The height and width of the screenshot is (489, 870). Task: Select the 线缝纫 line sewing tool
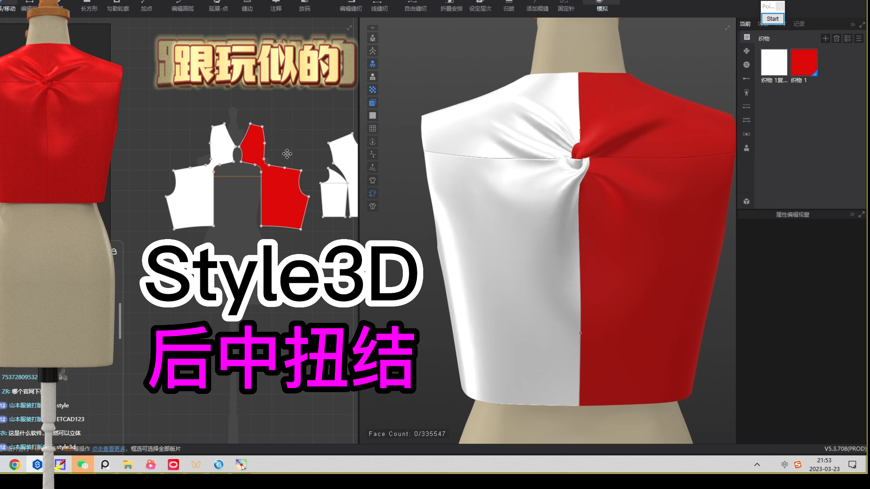click(379, 6)
